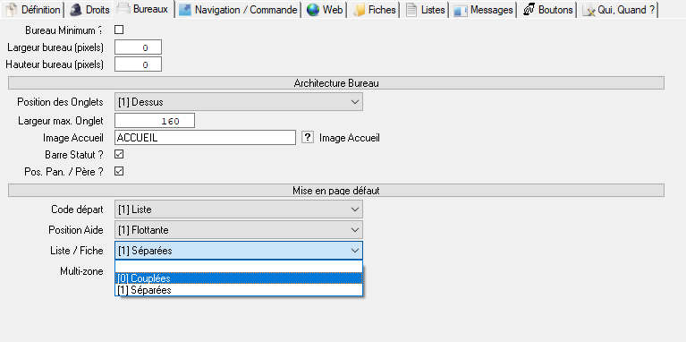Click the Fiches tab folder icon
This screenshot has width=686, height=342.
coord(360,10)
